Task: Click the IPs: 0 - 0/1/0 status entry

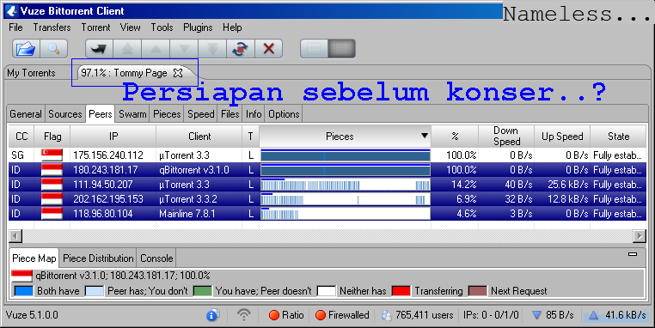Action: coord(492,315)
